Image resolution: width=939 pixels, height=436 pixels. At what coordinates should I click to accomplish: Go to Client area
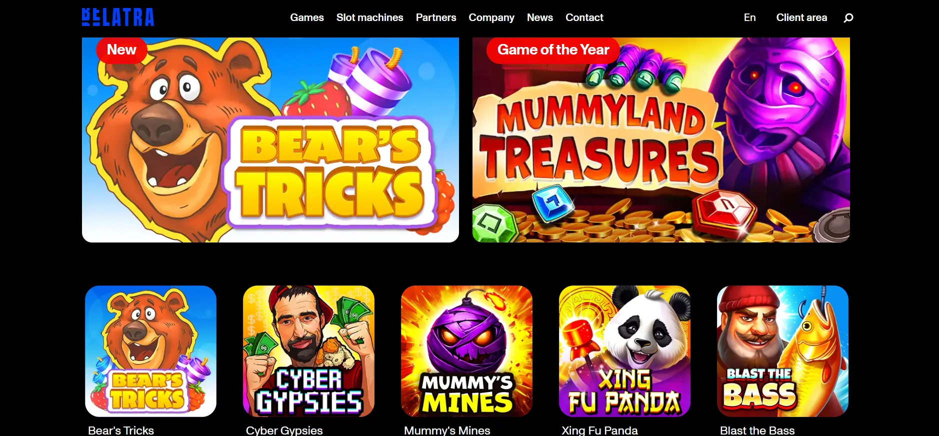[801, 17]
